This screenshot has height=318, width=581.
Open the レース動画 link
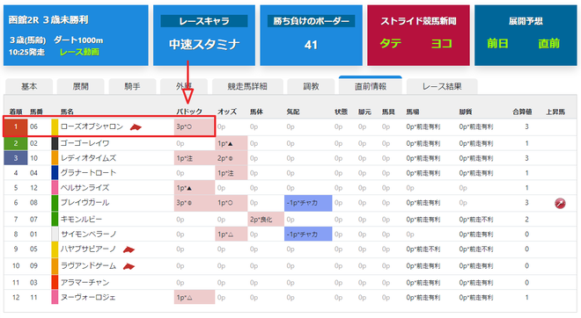pyautogui.click(x=79, y=52)
